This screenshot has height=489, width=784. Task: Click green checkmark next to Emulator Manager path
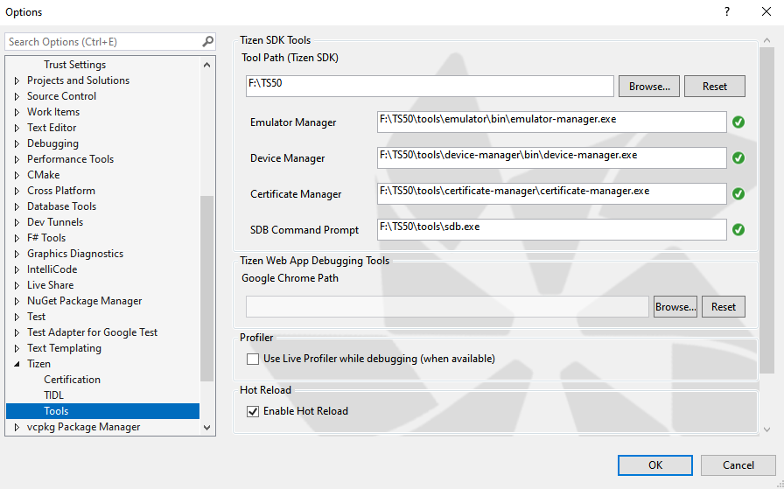[x=738, y=122]
